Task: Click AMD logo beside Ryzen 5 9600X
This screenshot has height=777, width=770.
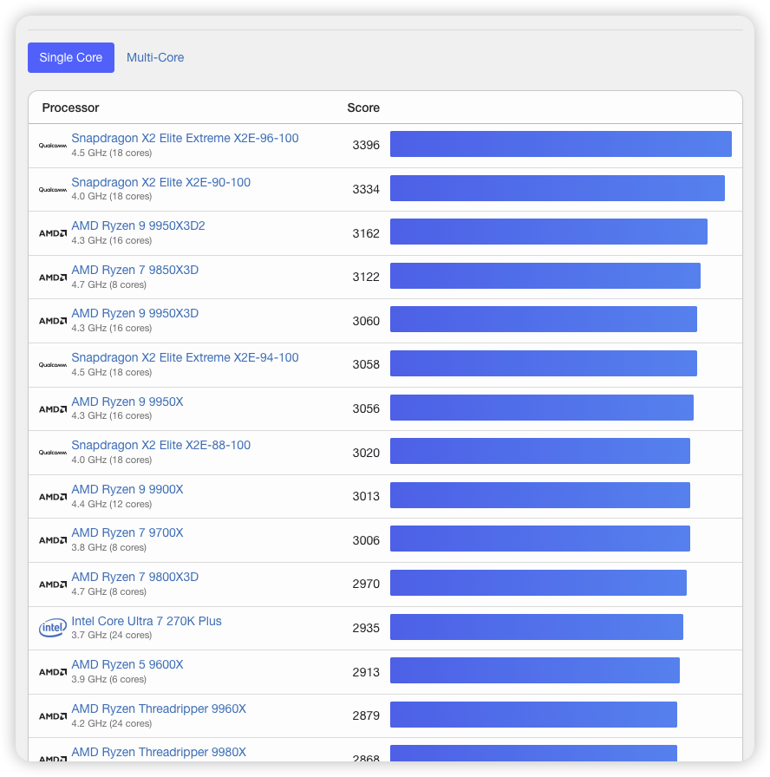Action: (x=53, y=672)
